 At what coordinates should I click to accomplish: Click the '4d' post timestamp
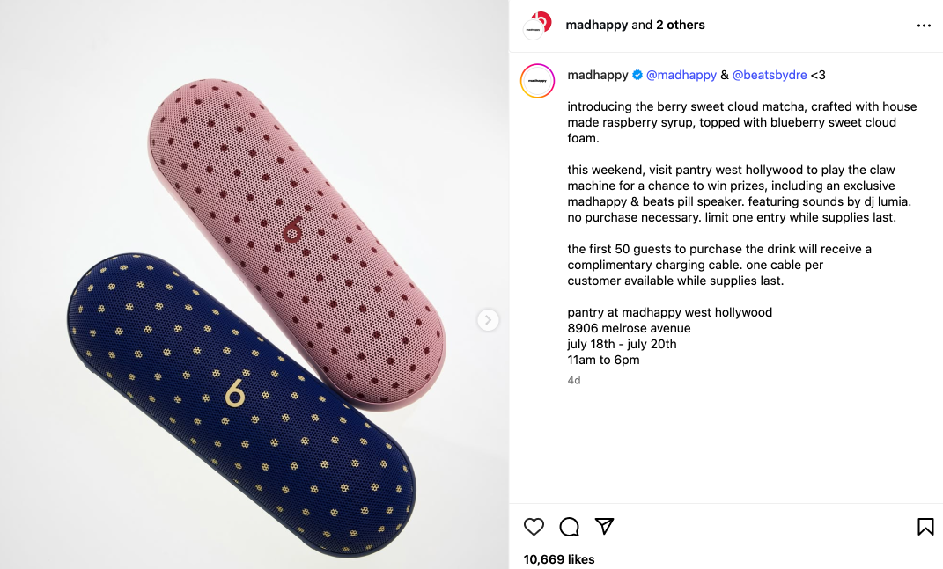[574, 380]
